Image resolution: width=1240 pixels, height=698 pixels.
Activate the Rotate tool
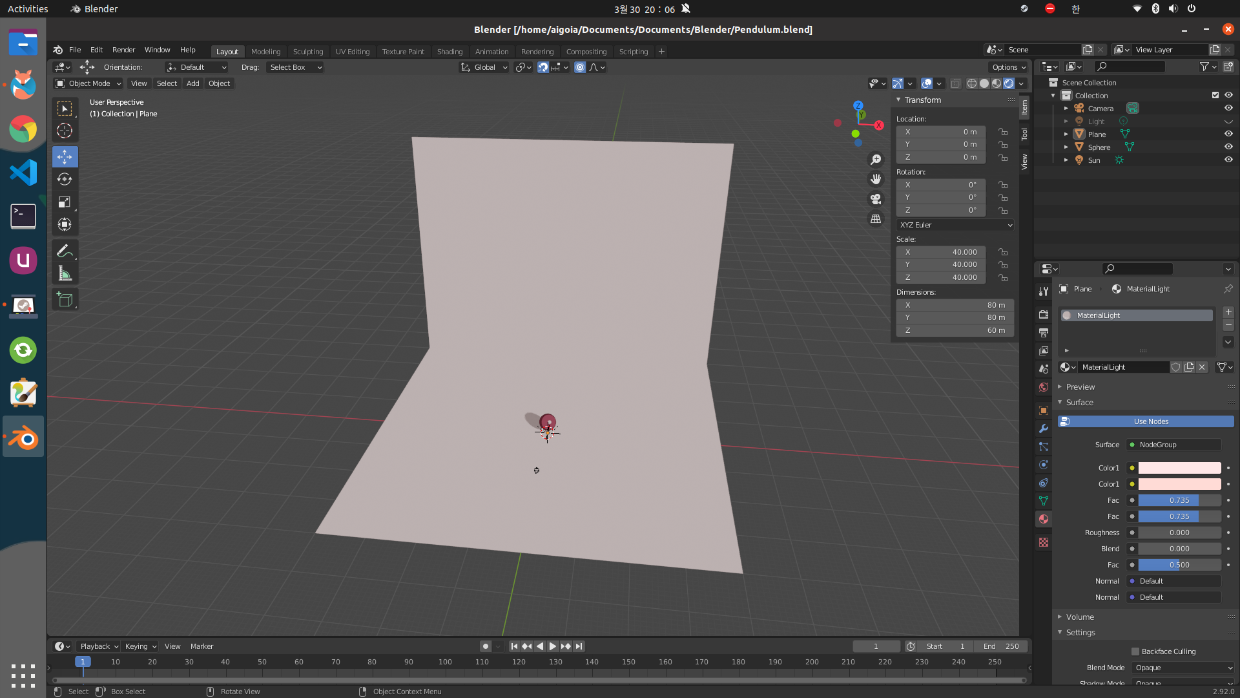click(65, 179)
